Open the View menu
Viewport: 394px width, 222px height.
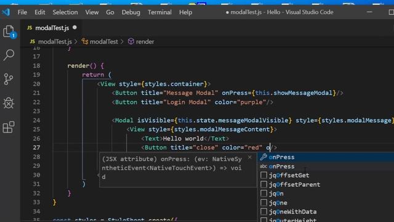point(92,12)
